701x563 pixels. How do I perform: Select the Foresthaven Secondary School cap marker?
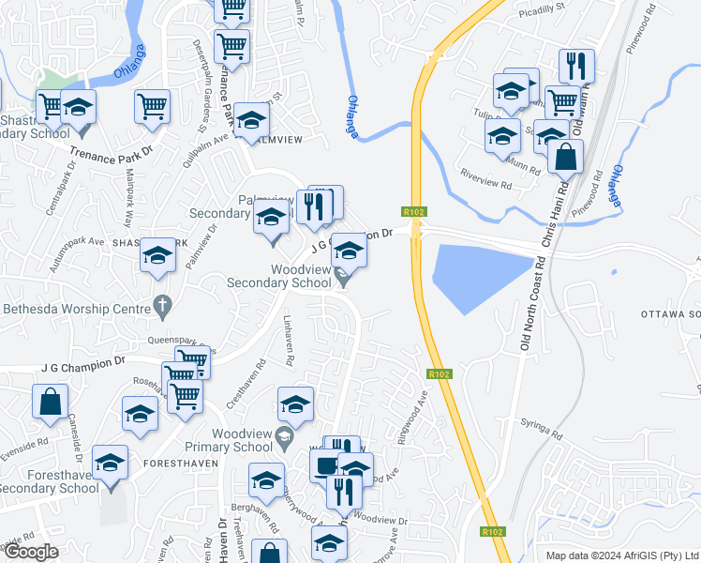(x=110, y=464)
